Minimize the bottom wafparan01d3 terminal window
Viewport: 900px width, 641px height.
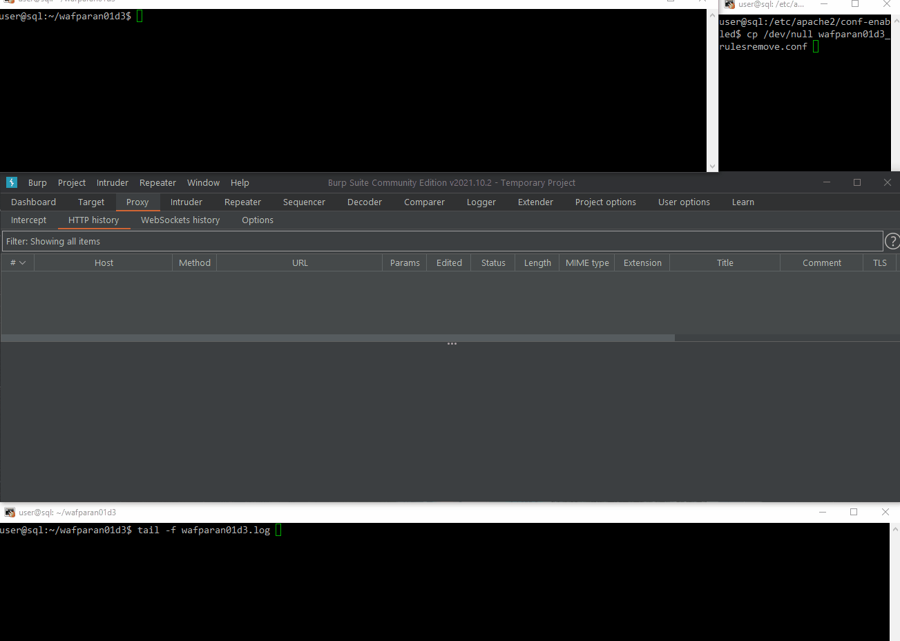pyautogui.click(x=823, y=512)
